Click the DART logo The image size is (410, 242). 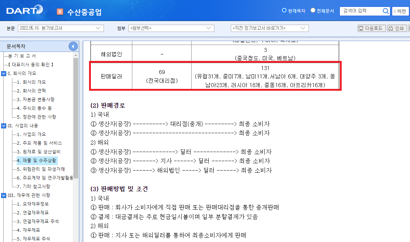point(24,11)
